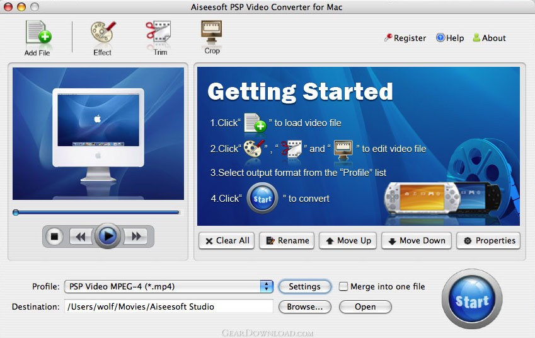535x338 pixels.
Task: Click the preview seek slider handle
Action: point(16,213)
